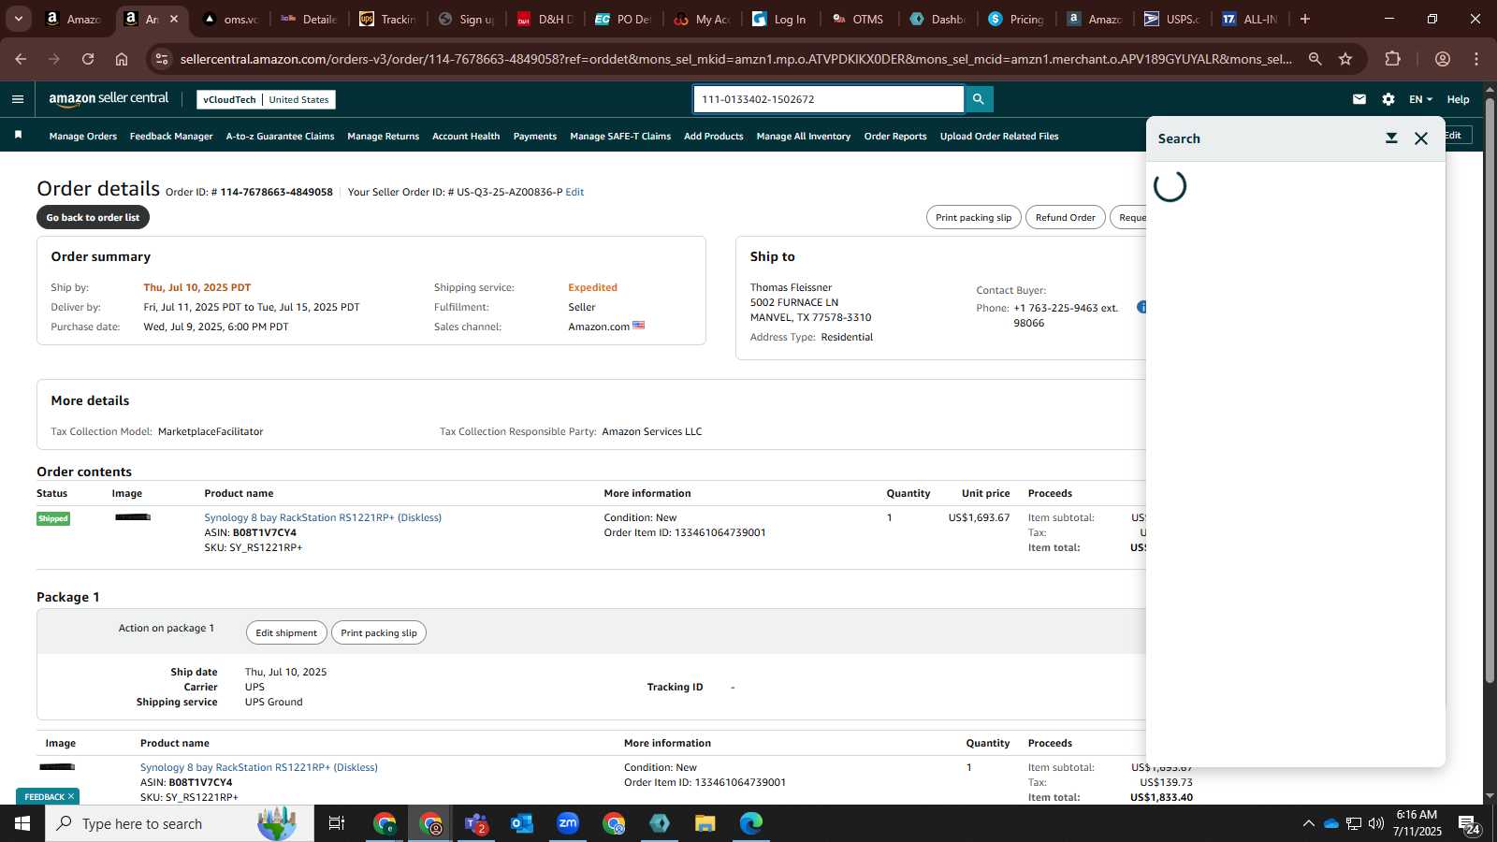1497x842 pixels.
Task: Click the search magnifier button
Action: (979, 99)
